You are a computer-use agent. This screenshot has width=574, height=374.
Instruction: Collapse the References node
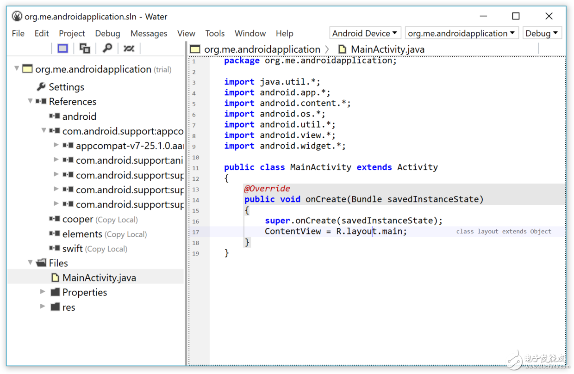[x=30, y=101]
